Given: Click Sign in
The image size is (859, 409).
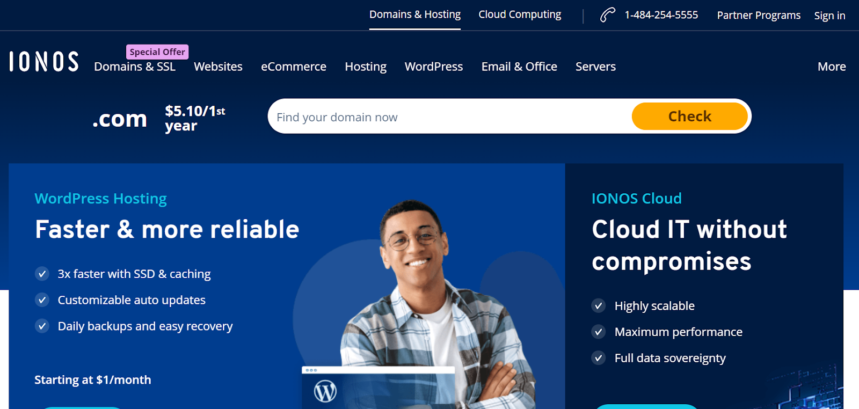Looking at the screenshot, I should point(829,16).
